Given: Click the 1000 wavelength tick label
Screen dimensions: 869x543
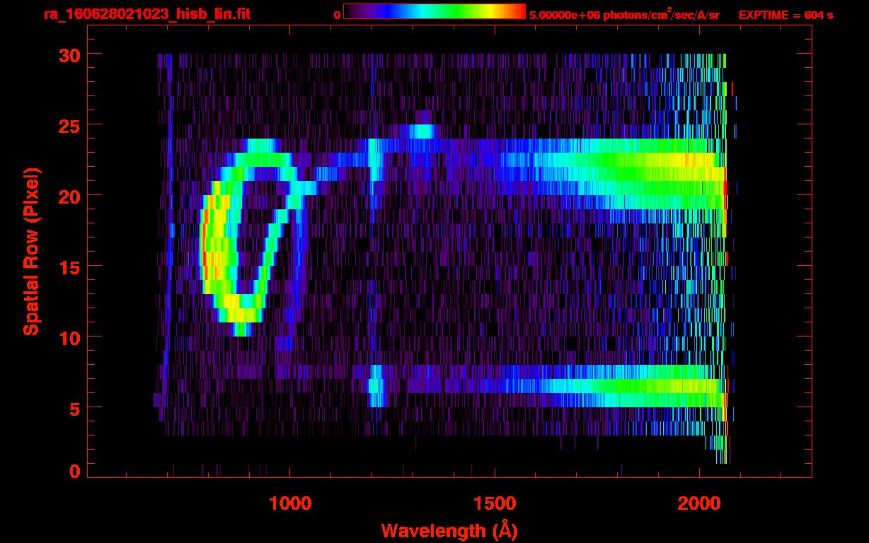Looking at the screenshot, I should [x=289, y=503].
